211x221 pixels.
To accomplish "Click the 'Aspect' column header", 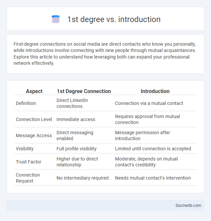I will pyautogui.click(x=34, y=91).
